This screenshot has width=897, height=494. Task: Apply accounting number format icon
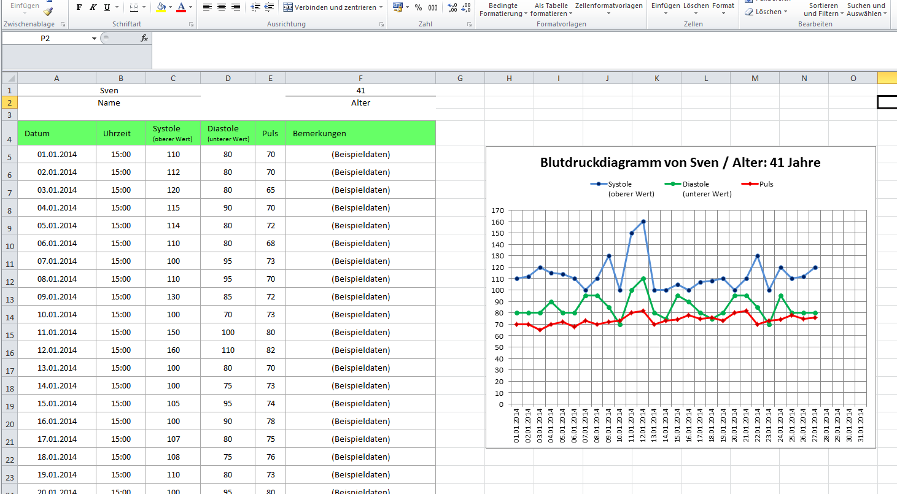398,7
